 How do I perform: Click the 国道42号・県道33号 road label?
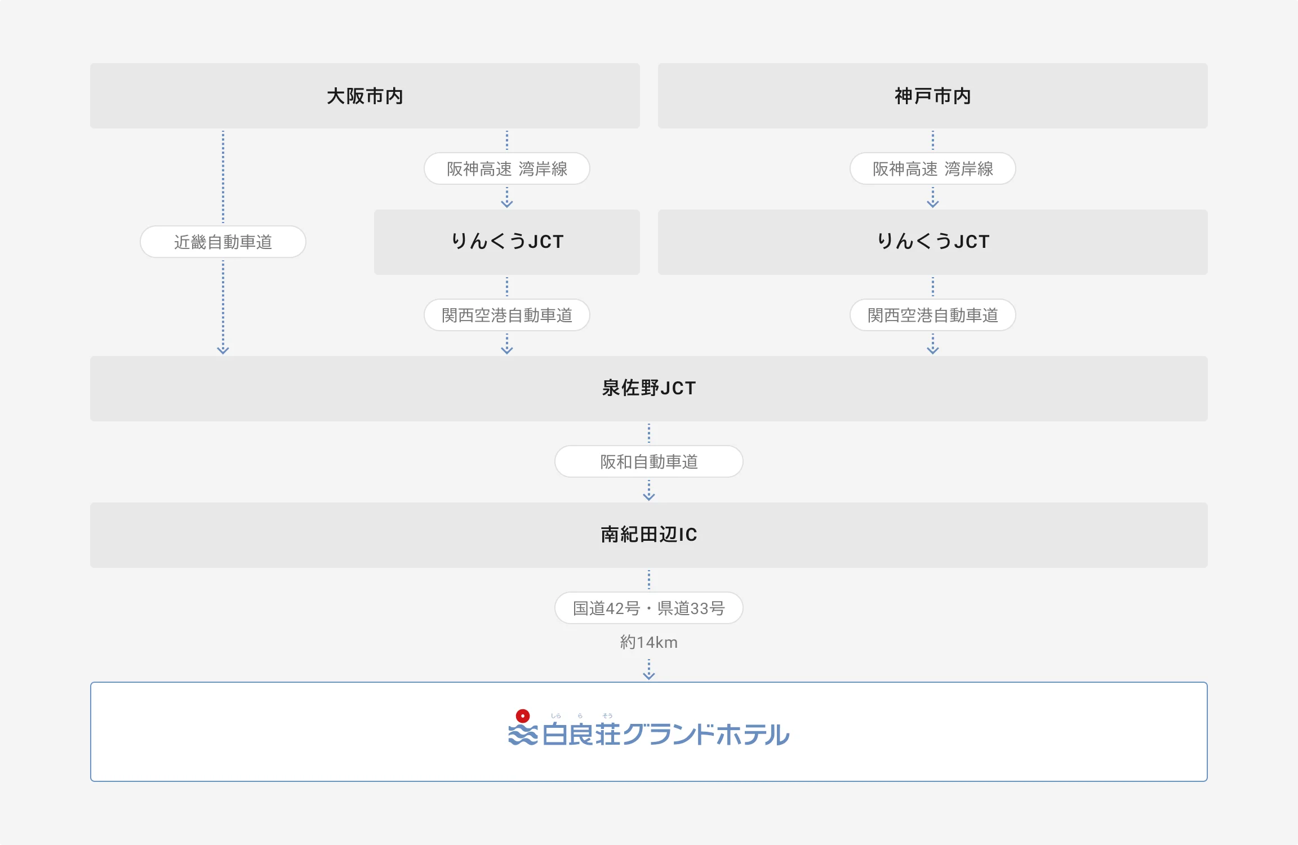[x=648, y=608]
